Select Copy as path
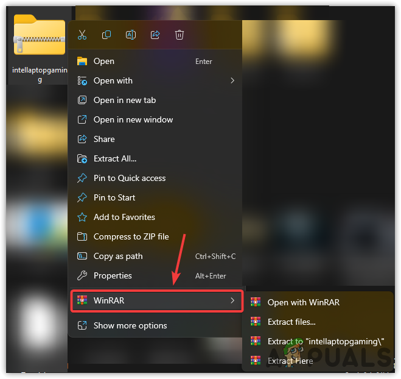Image resolution: width=401 pixels, height=379 pixels. point(156,256)
